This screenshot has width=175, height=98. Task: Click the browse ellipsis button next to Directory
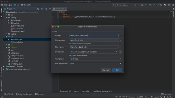(120, 52)
